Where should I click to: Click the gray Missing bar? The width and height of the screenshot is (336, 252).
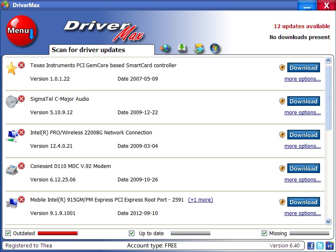click(310, 234)
